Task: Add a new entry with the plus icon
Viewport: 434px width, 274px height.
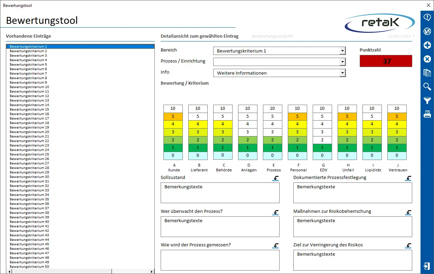Action: tap(427, 45)
